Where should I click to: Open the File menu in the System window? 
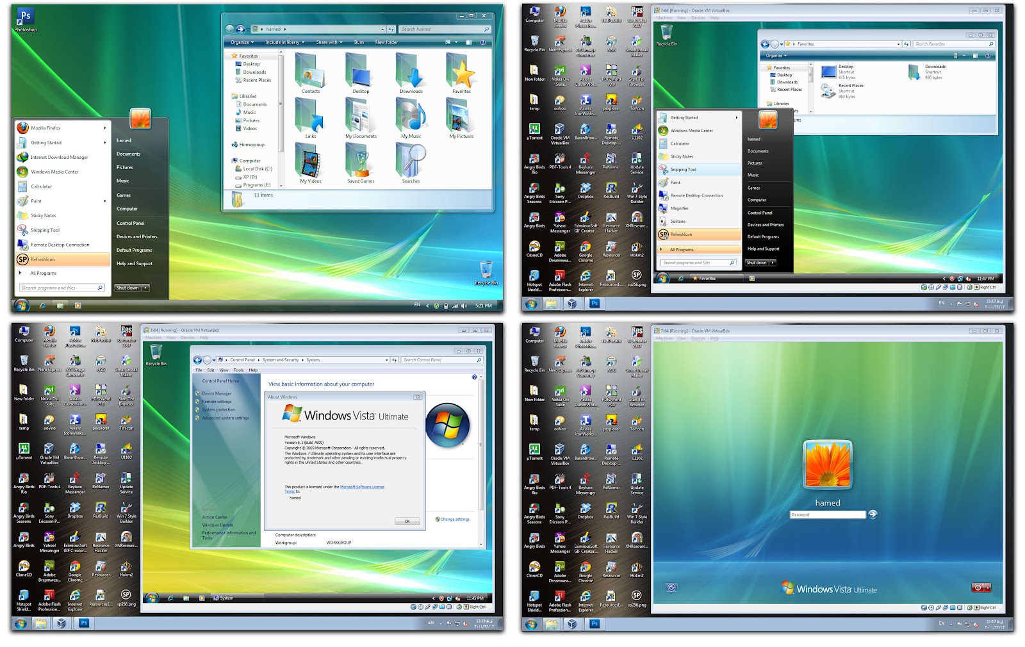199,370
